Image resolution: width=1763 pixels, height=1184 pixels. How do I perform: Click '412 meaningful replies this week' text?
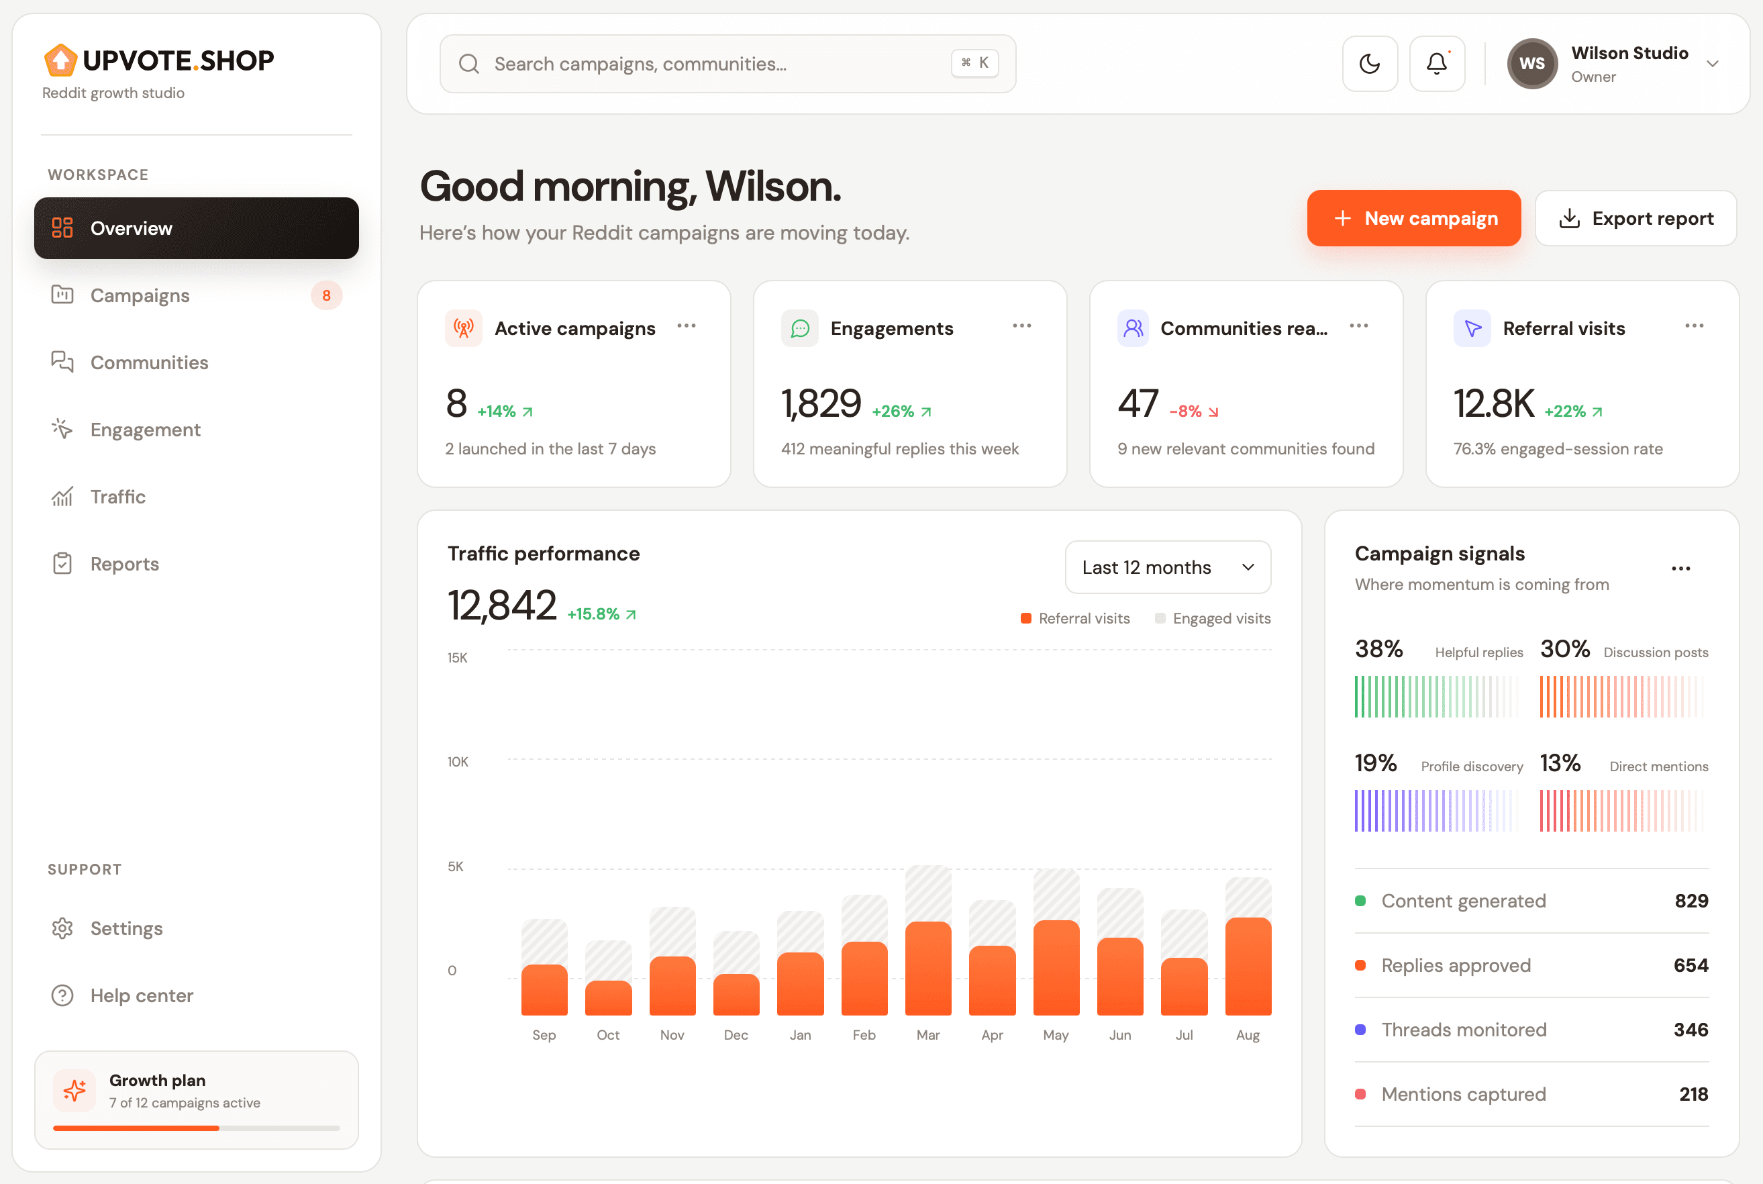(900, 448)
